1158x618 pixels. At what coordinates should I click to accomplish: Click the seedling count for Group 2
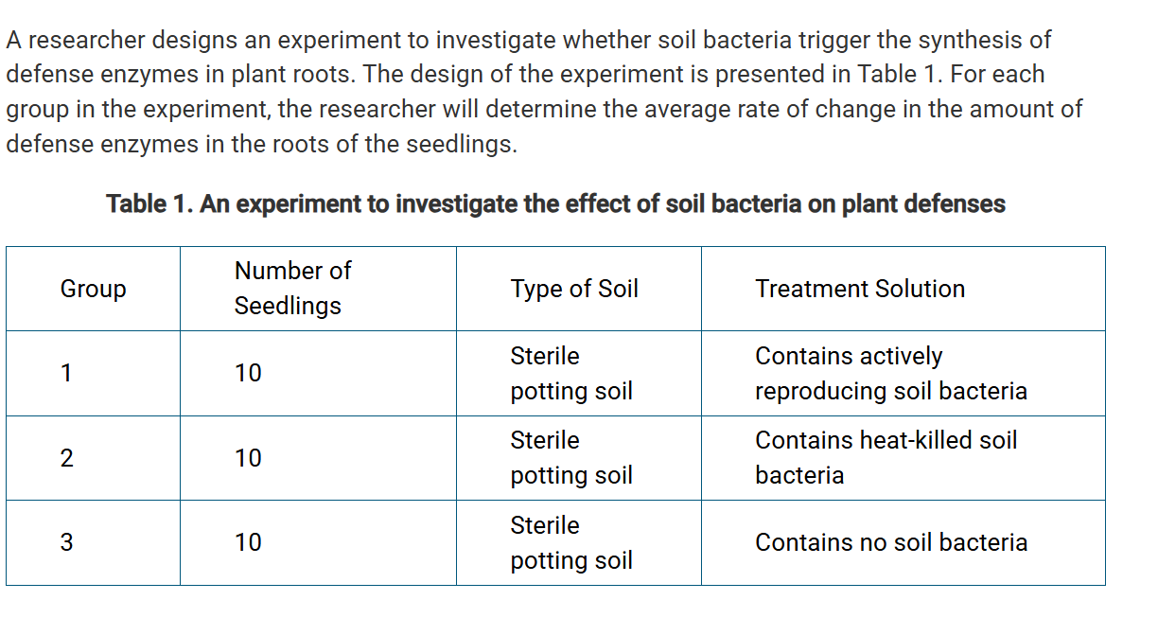coord(248,458)
